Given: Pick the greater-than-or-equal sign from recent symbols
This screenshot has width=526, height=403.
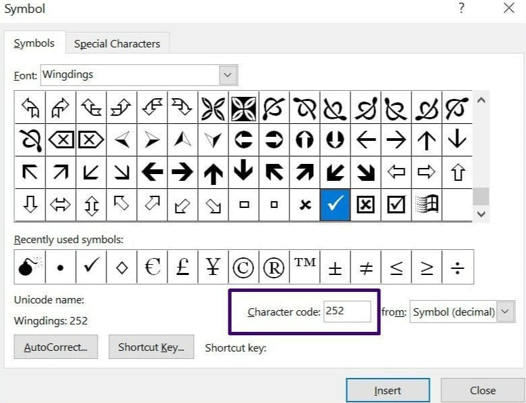Looking at the screenshot, I should [426, 267].
